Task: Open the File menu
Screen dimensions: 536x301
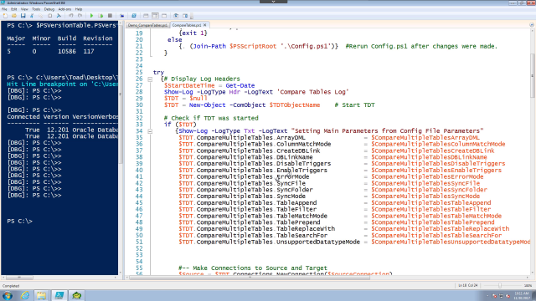Action: [4, 9]
